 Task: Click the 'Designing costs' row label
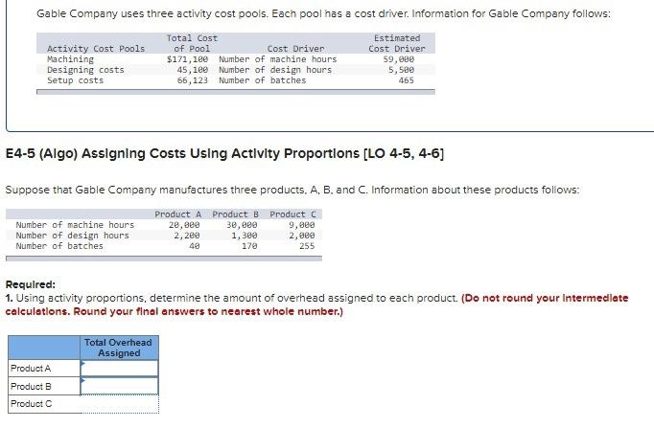[x=85, y=70]
